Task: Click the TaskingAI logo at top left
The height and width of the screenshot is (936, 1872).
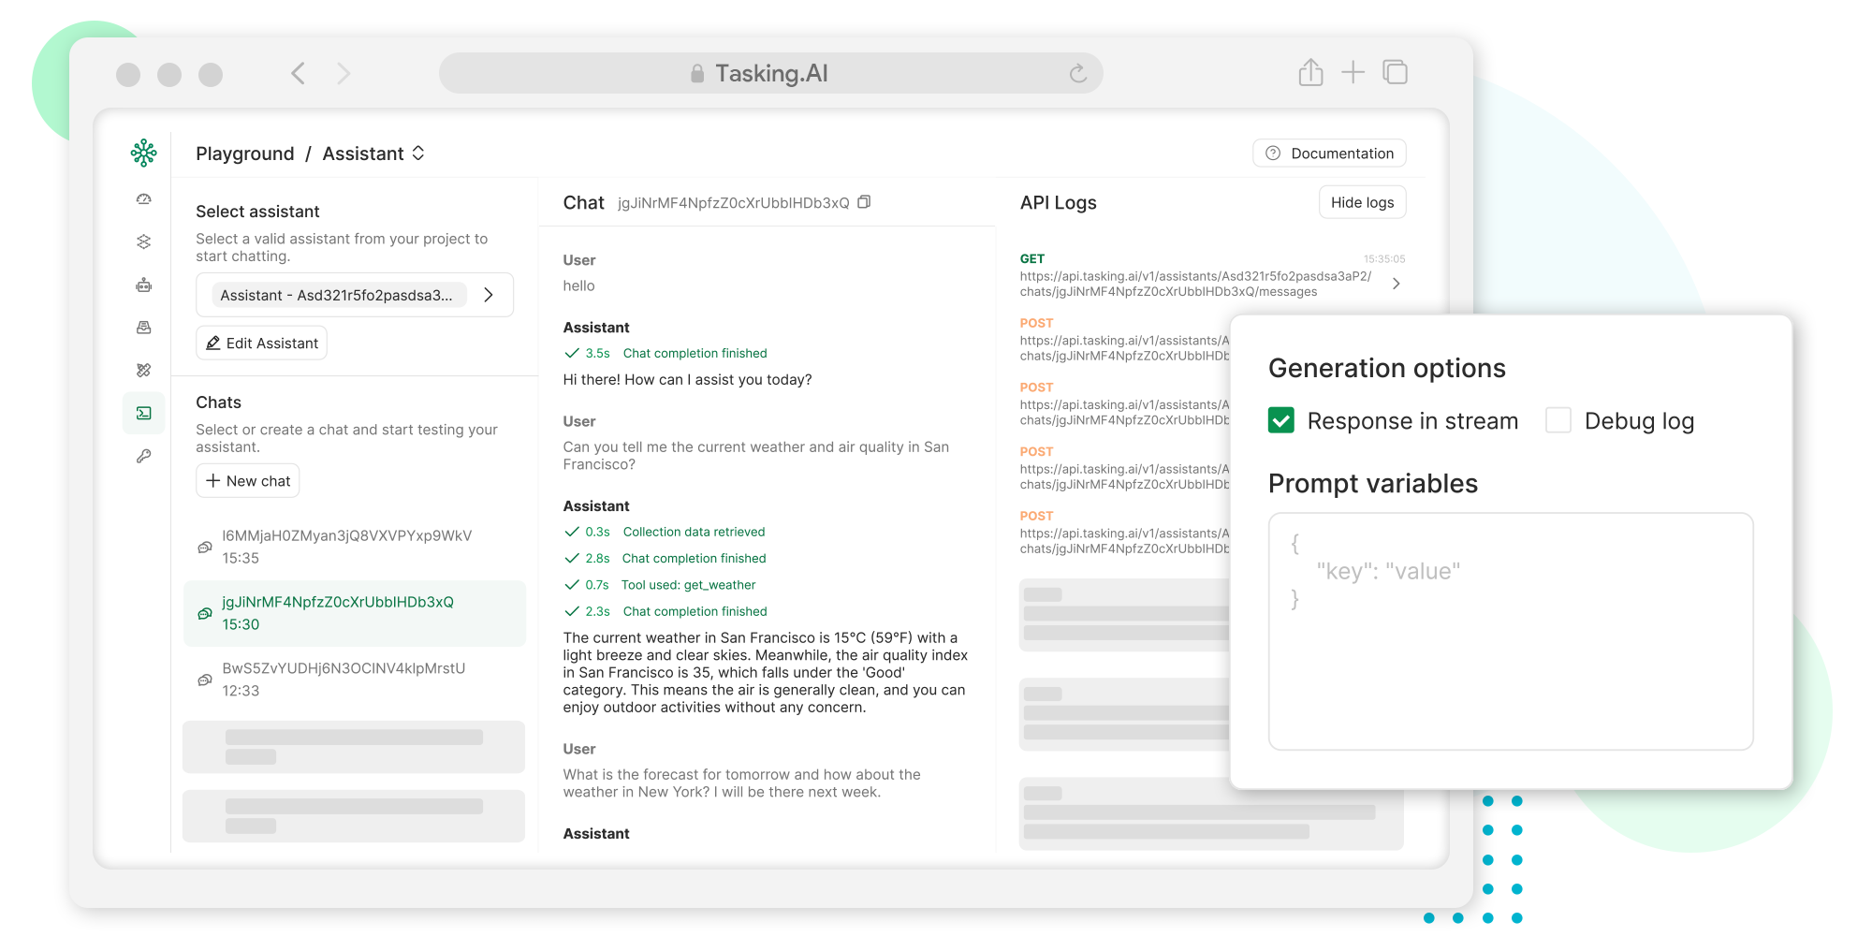Action: pos(143,153)
